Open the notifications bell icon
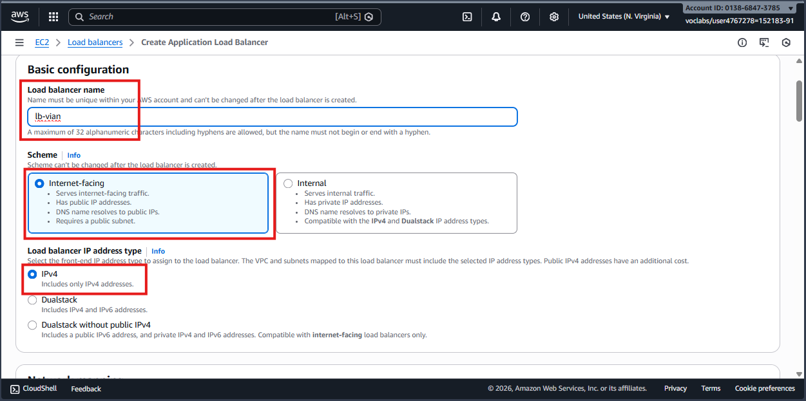This screenshot has height=401, width=806. [496, 17]
